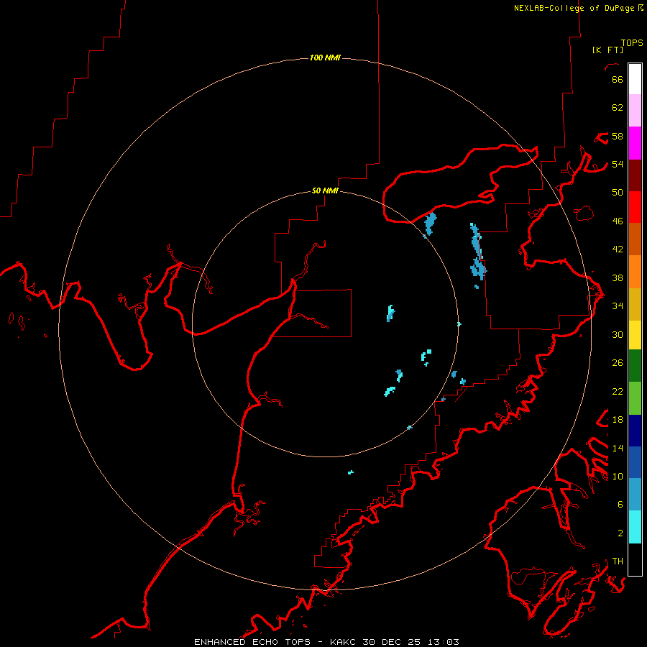Click the '58' legend value
The width and height of the screenshot is (647, 647).
618,136
